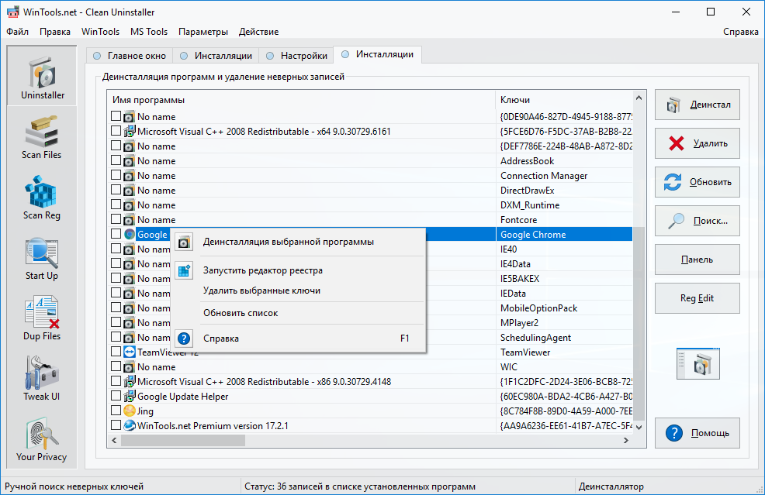
Task: Choose 'Удалить выбранные ключи' in context menu
Action: [x=298, y=290]
